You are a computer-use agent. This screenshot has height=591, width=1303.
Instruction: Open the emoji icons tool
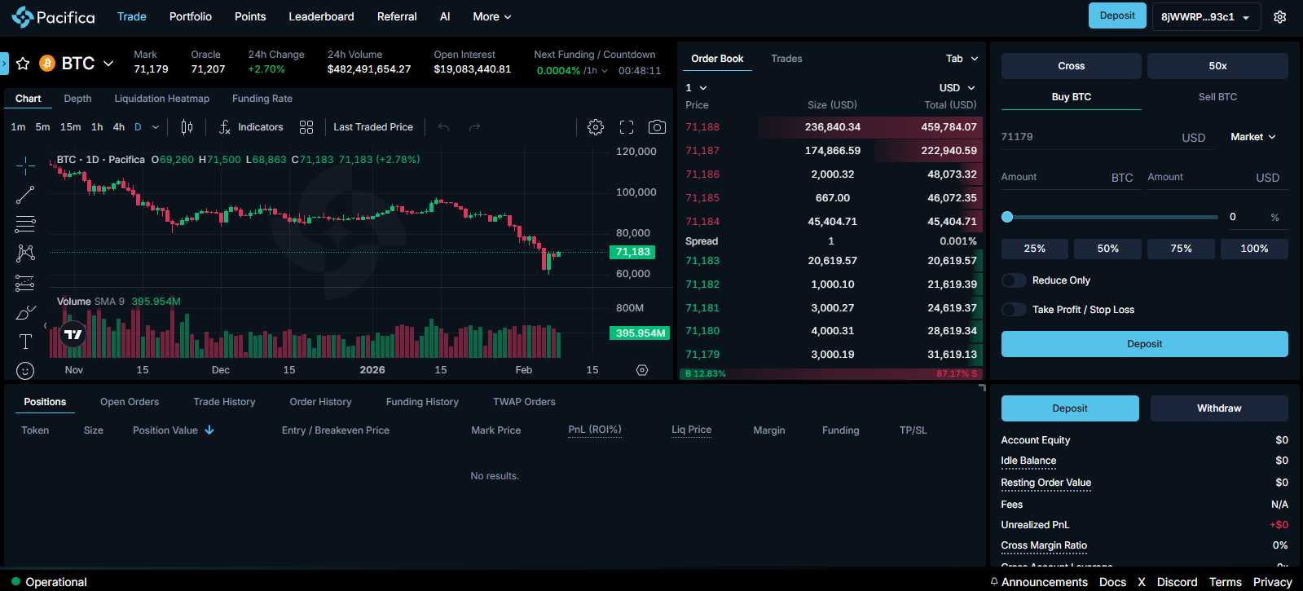tap(25, 371)
